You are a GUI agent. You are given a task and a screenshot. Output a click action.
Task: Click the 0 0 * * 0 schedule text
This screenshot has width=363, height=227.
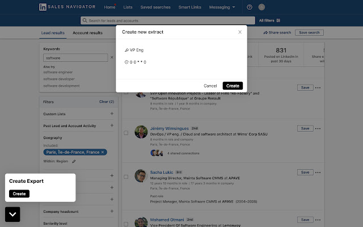pyautogui.click(x=138, y=62)
